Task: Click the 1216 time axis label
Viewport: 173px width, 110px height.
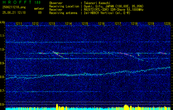Action: [101, 23]
